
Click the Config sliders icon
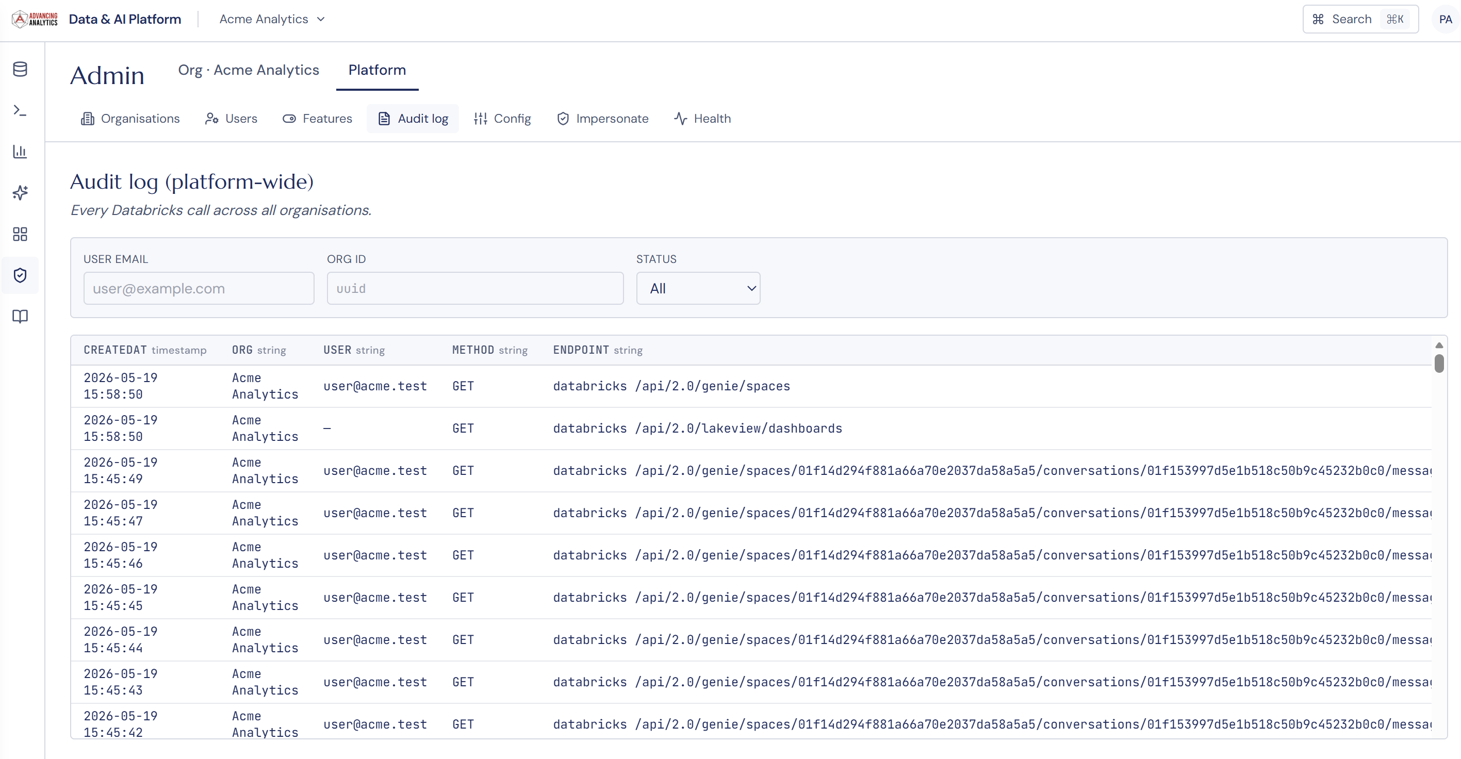point(481,119)
